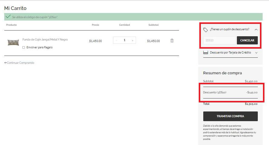Click the green success checkmark icon
Screen dimensions: 269x145
point(8,17)
